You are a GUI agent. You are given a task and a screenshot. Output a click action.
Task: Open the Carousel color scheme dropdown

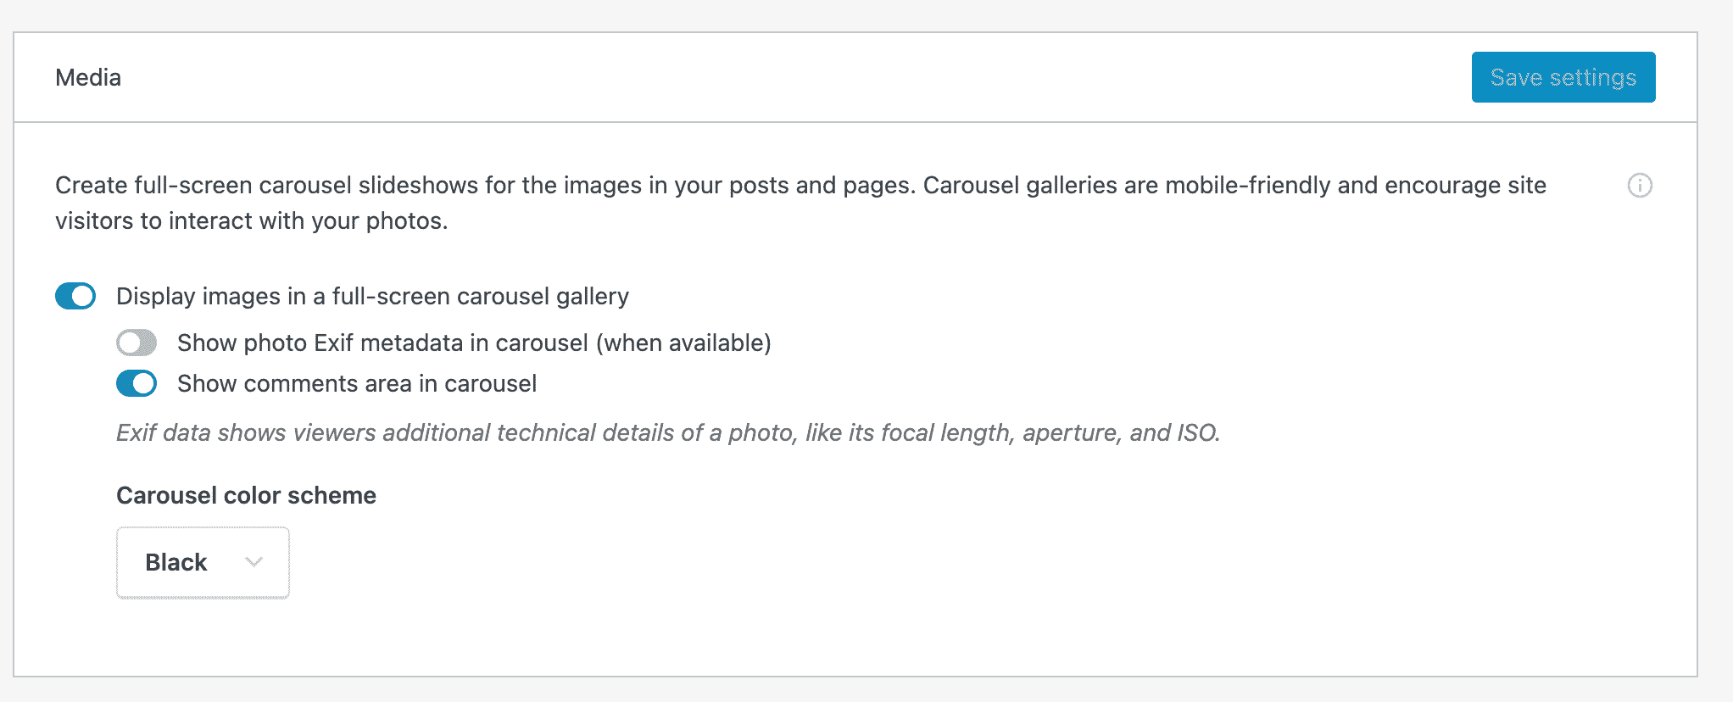(x=203, y=562)
